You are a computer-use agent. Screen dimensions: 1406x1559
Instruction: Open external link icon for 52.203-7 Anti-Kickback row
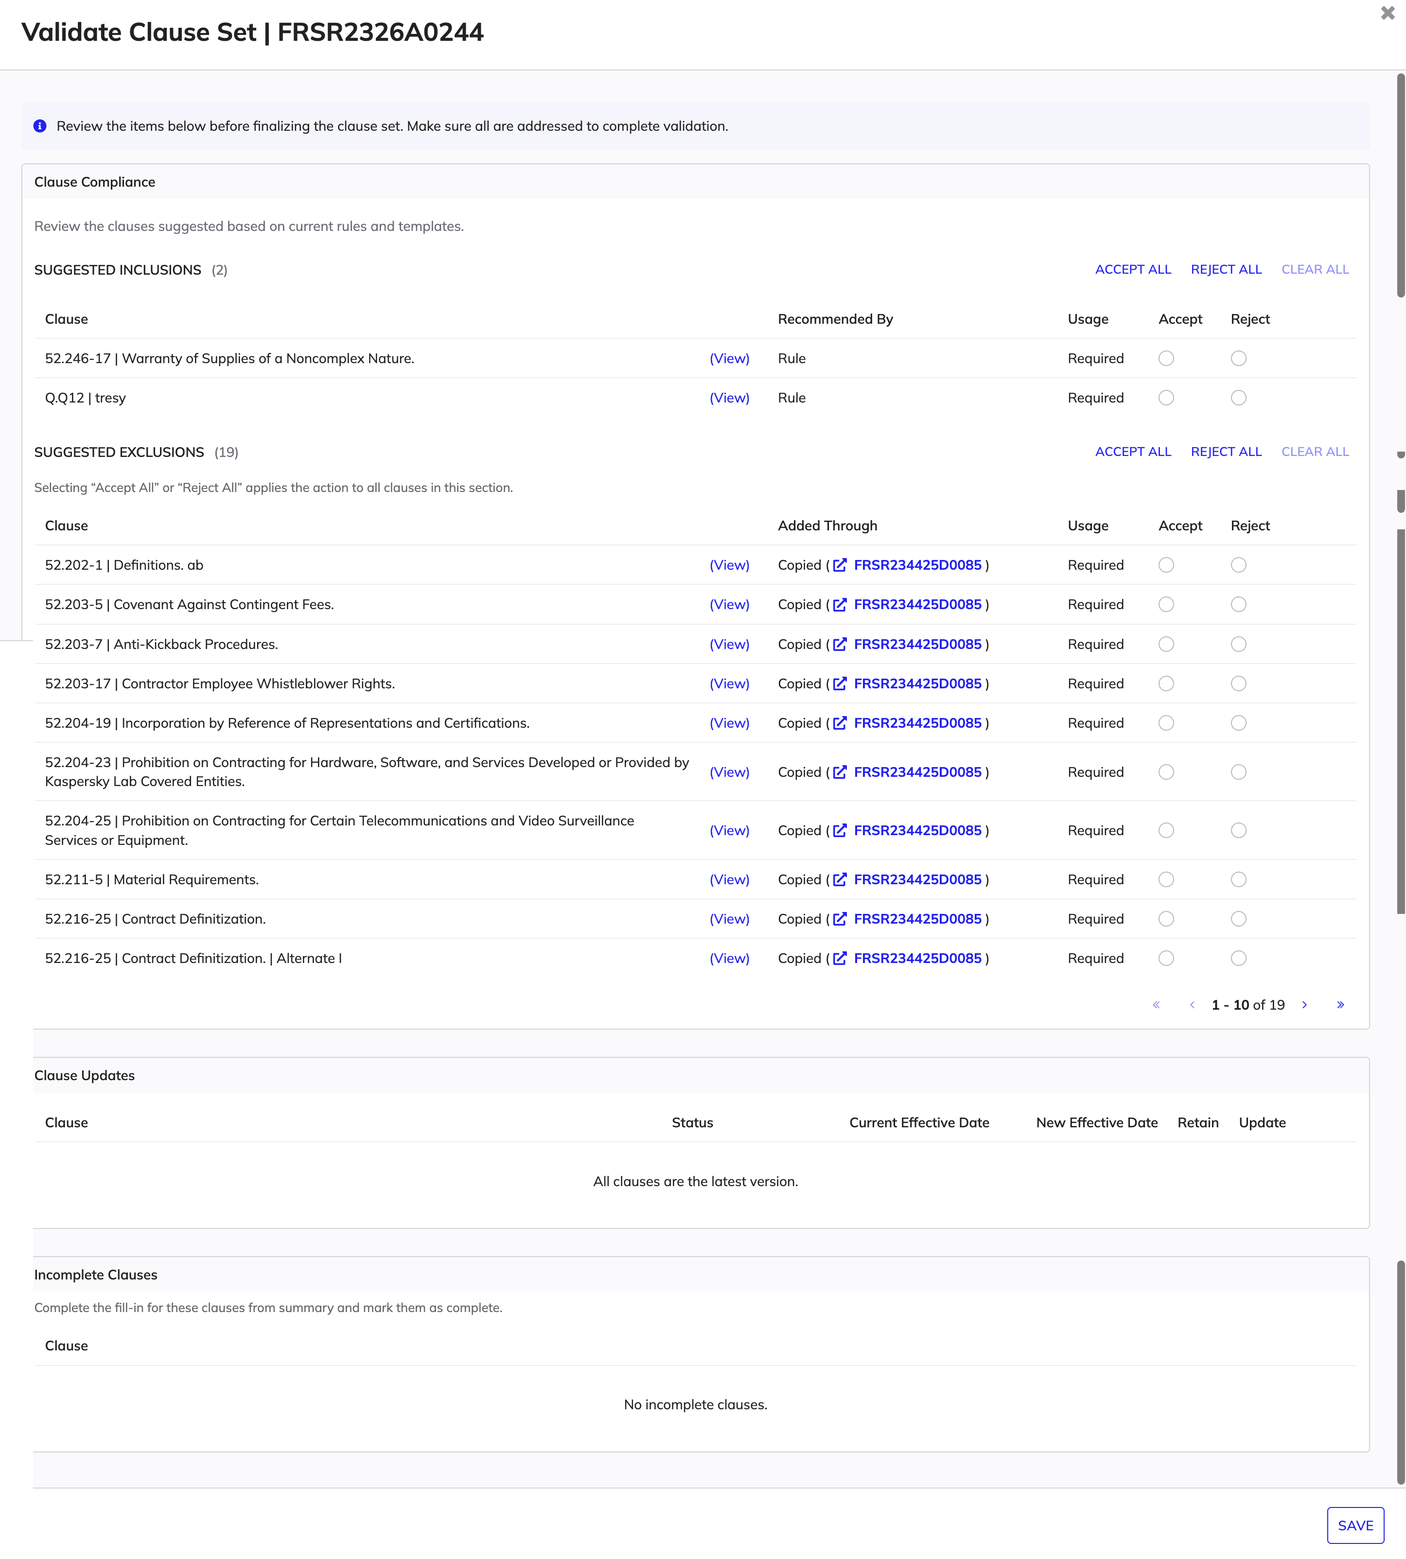tap(840, 644)
